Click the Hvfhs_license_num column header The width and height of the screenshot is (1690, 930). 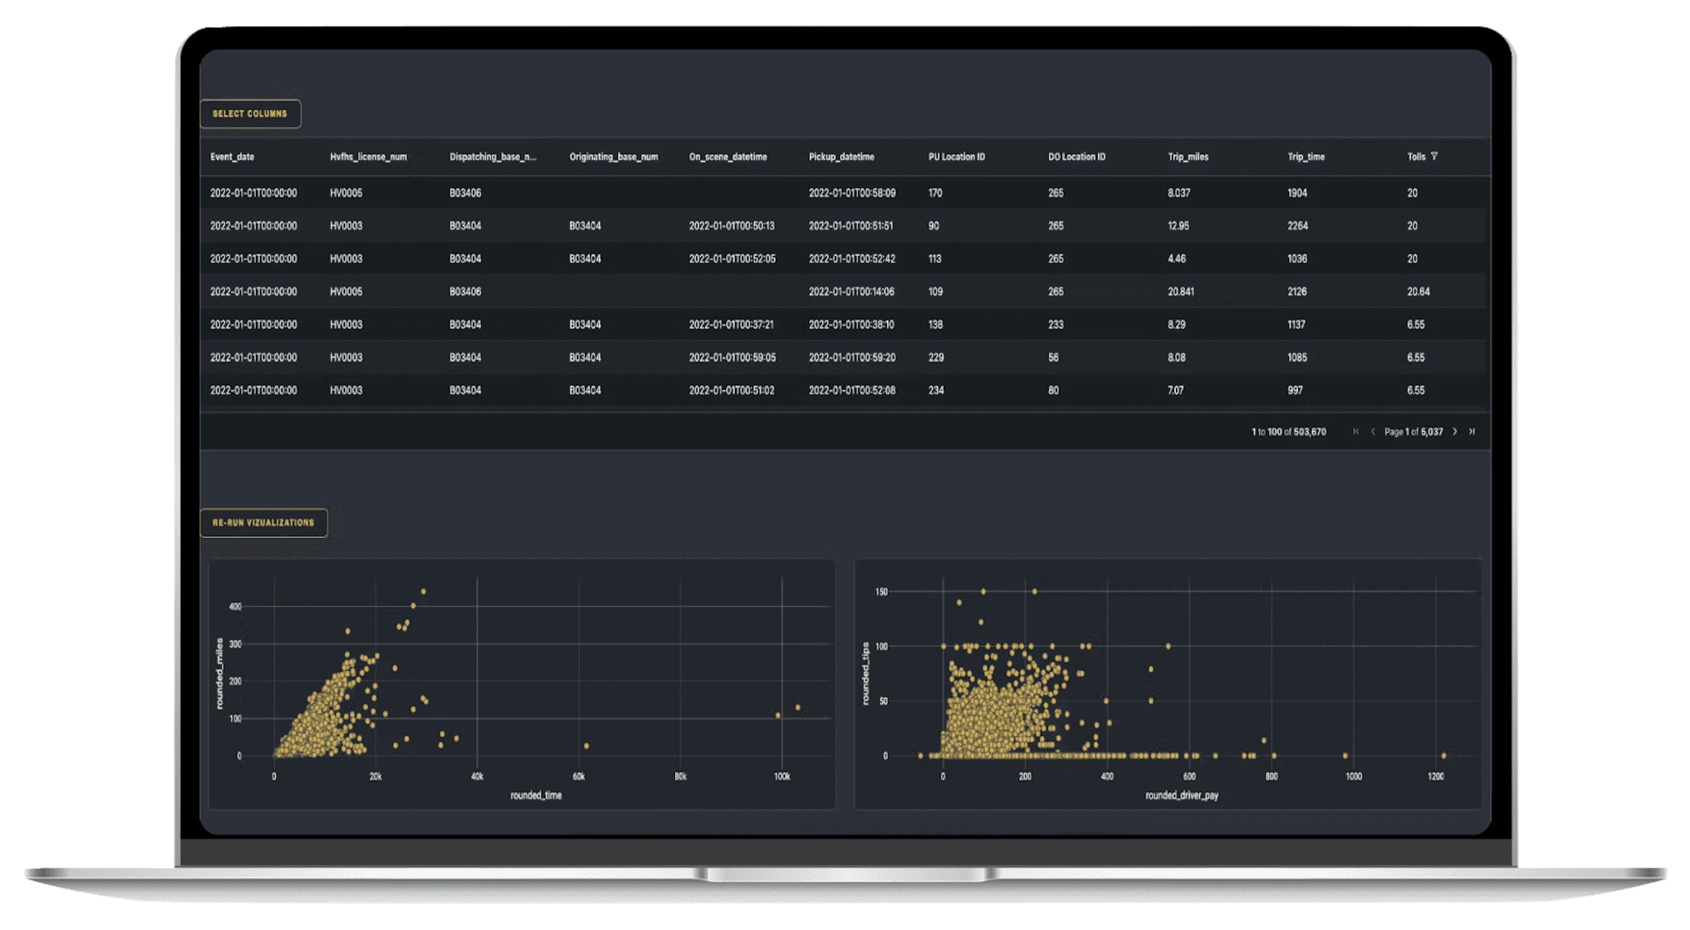(368, 157)
